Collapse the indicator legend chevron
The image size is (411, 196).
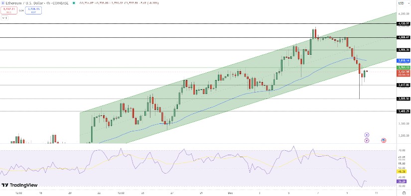[4, 18]
